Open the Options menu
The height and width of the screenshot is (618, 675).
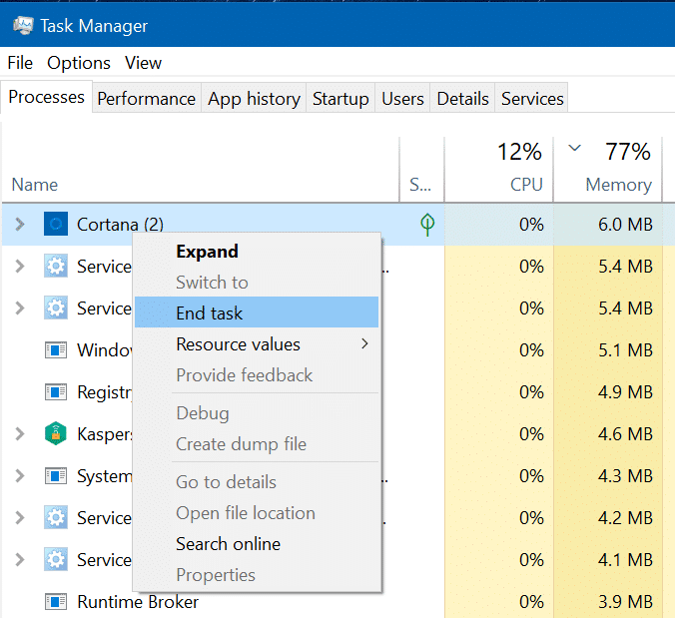[79, 63]
